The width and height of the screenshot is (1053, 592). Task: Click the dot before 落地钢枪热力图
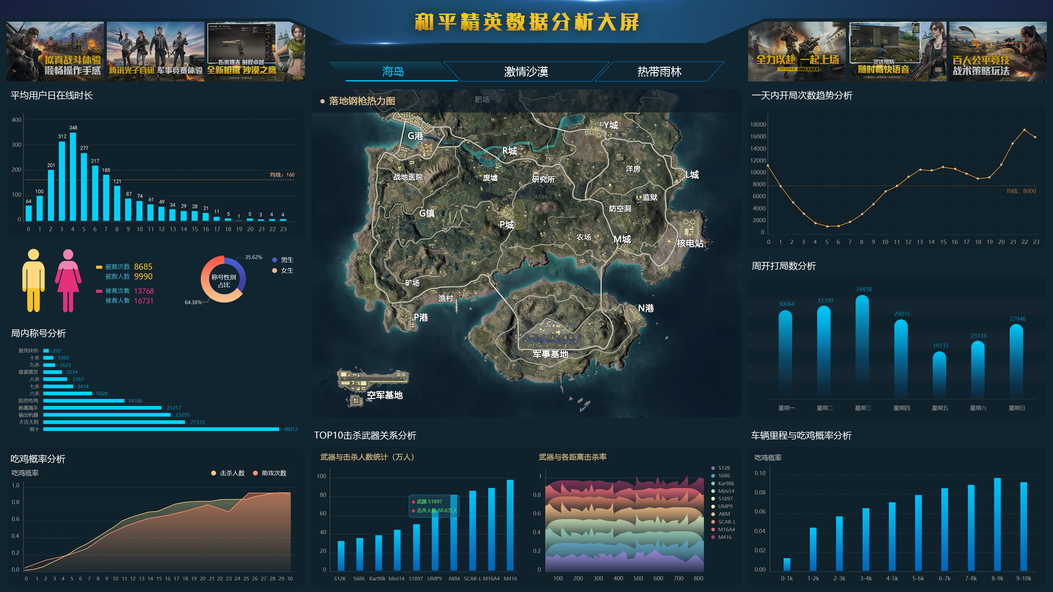(x=322, y=101)
